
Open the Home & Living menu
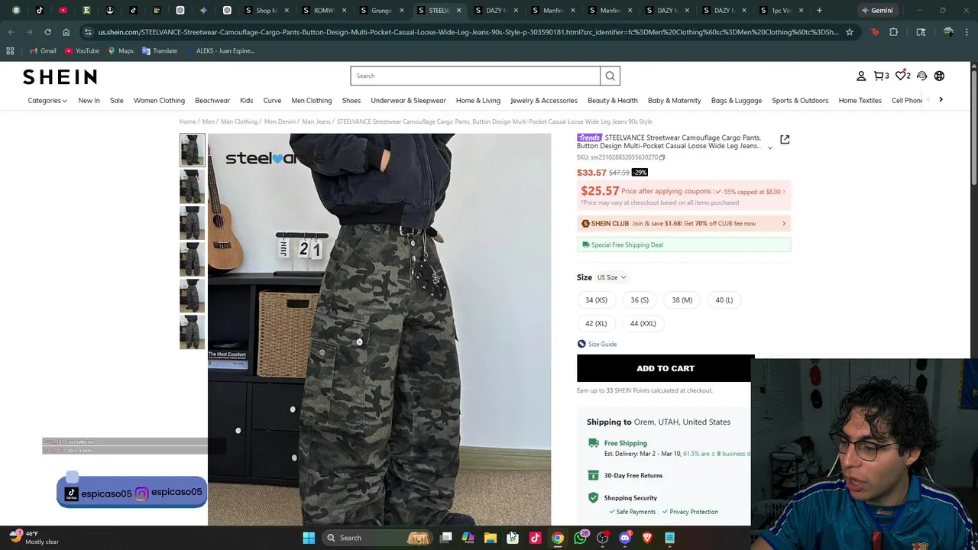click(478, 100)
